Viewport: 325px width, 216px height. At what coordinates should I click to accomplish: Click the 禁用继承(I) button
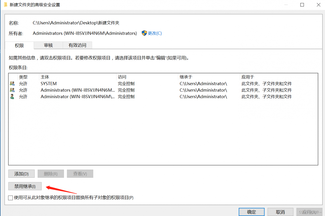click(25, 186)
